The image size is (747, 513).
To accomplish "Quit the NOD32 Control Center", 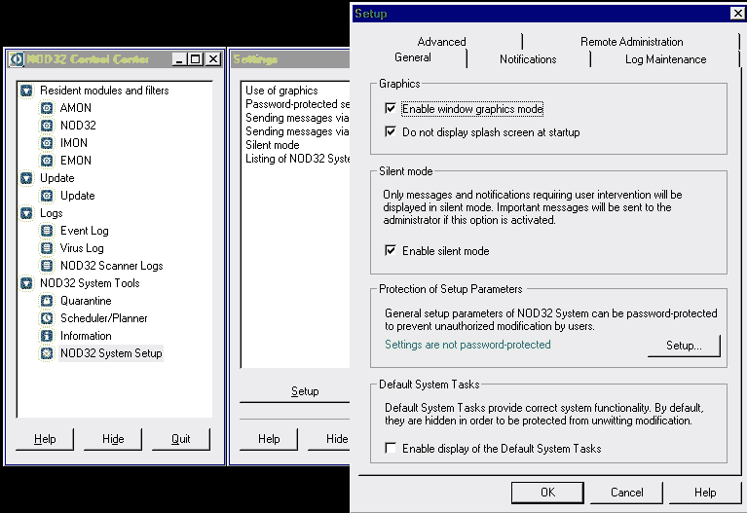I will (x=180, y=439).
